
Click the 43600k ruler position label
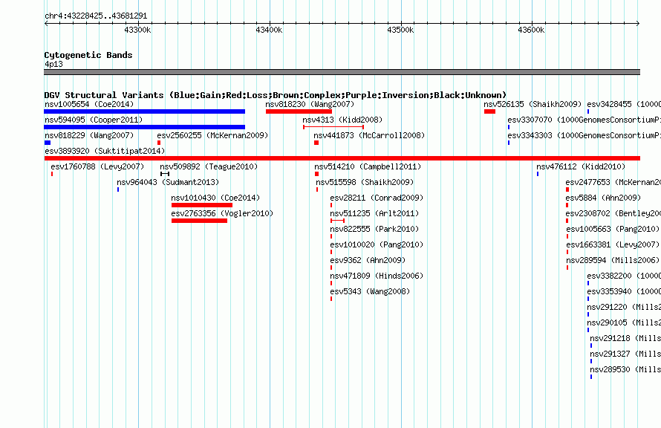(x=531, y=30)
